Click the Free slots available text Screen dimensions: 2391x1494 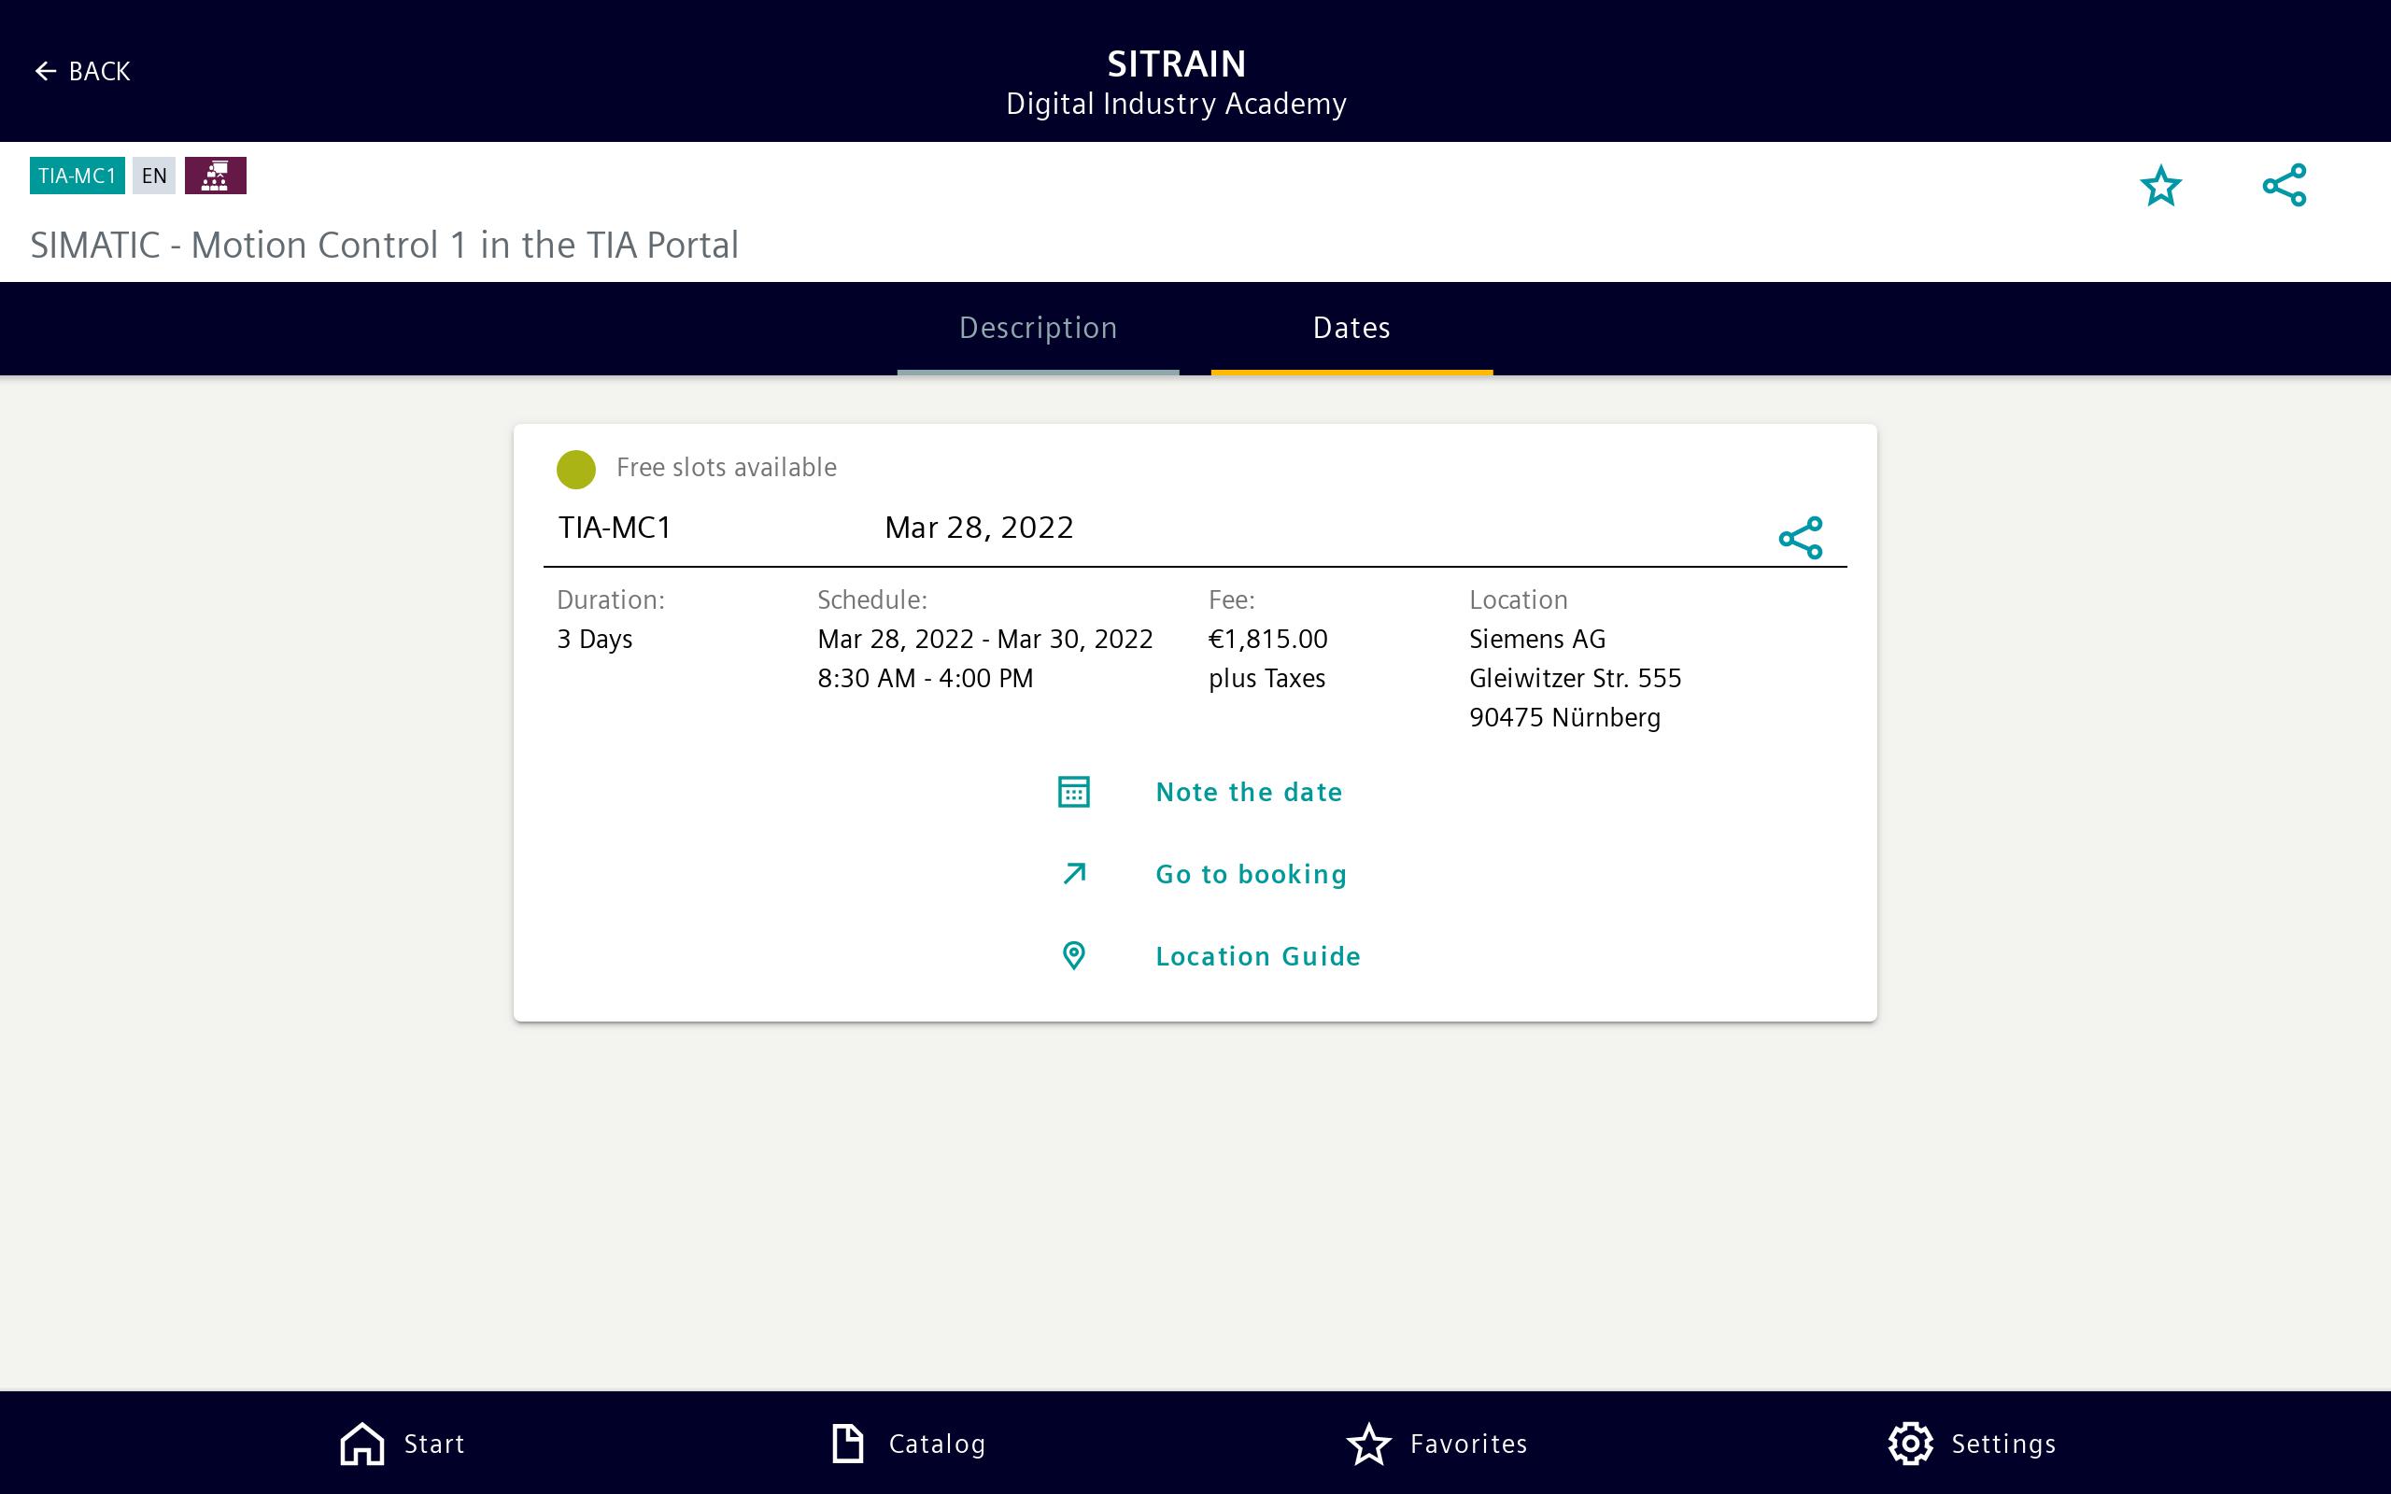point(727,468)
